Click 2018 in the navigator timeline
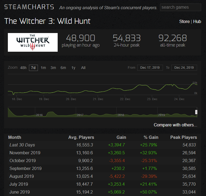Screen dimensions: 206x196 pos(121,115)
